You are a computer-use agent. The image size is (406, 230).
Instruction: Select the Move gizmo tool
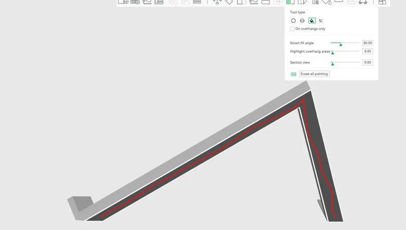click(x=217, y=2)
